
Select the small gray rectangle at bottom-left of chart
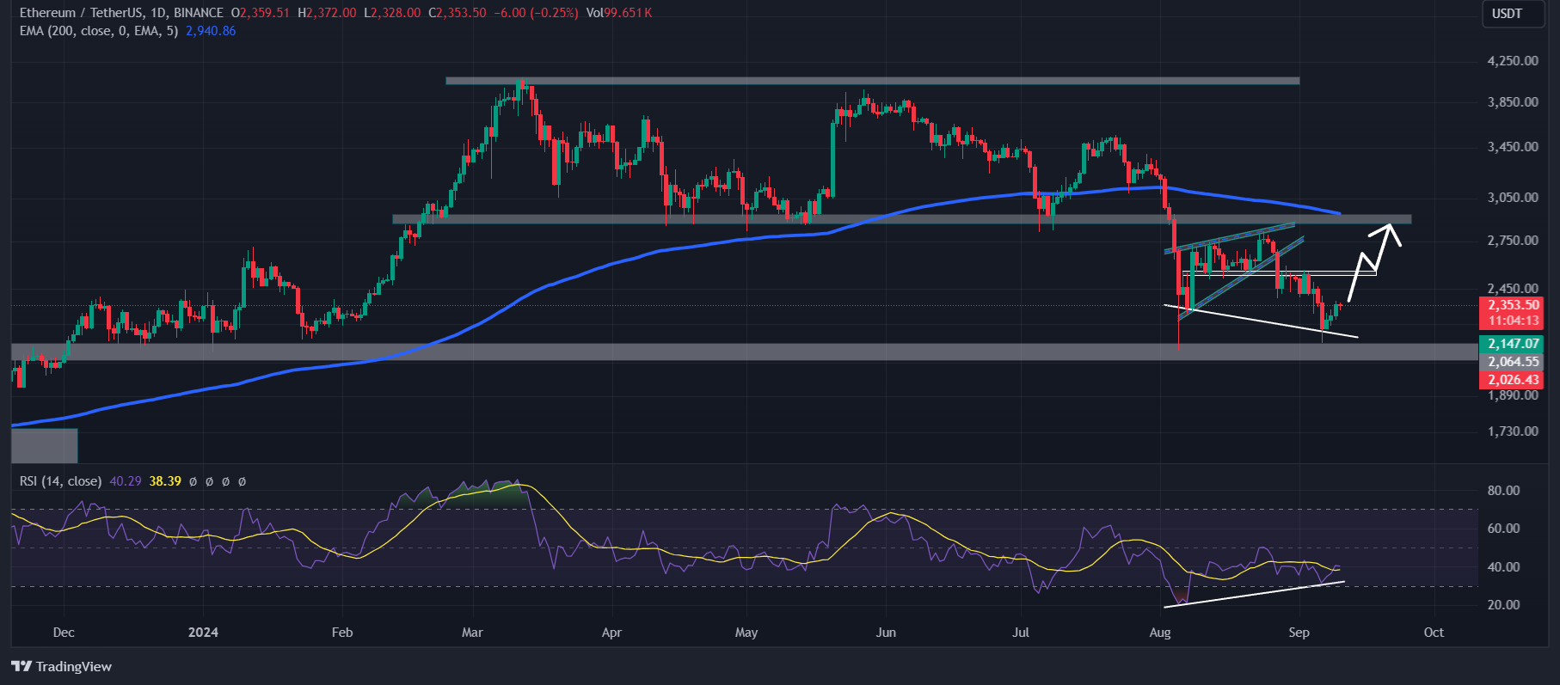45,445
